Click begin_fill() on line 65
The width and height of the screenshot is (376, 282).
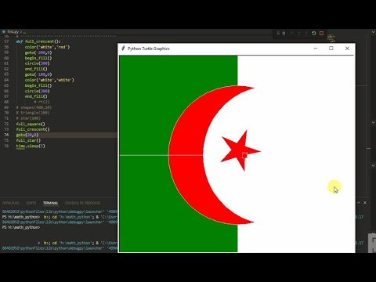[38, 85]
